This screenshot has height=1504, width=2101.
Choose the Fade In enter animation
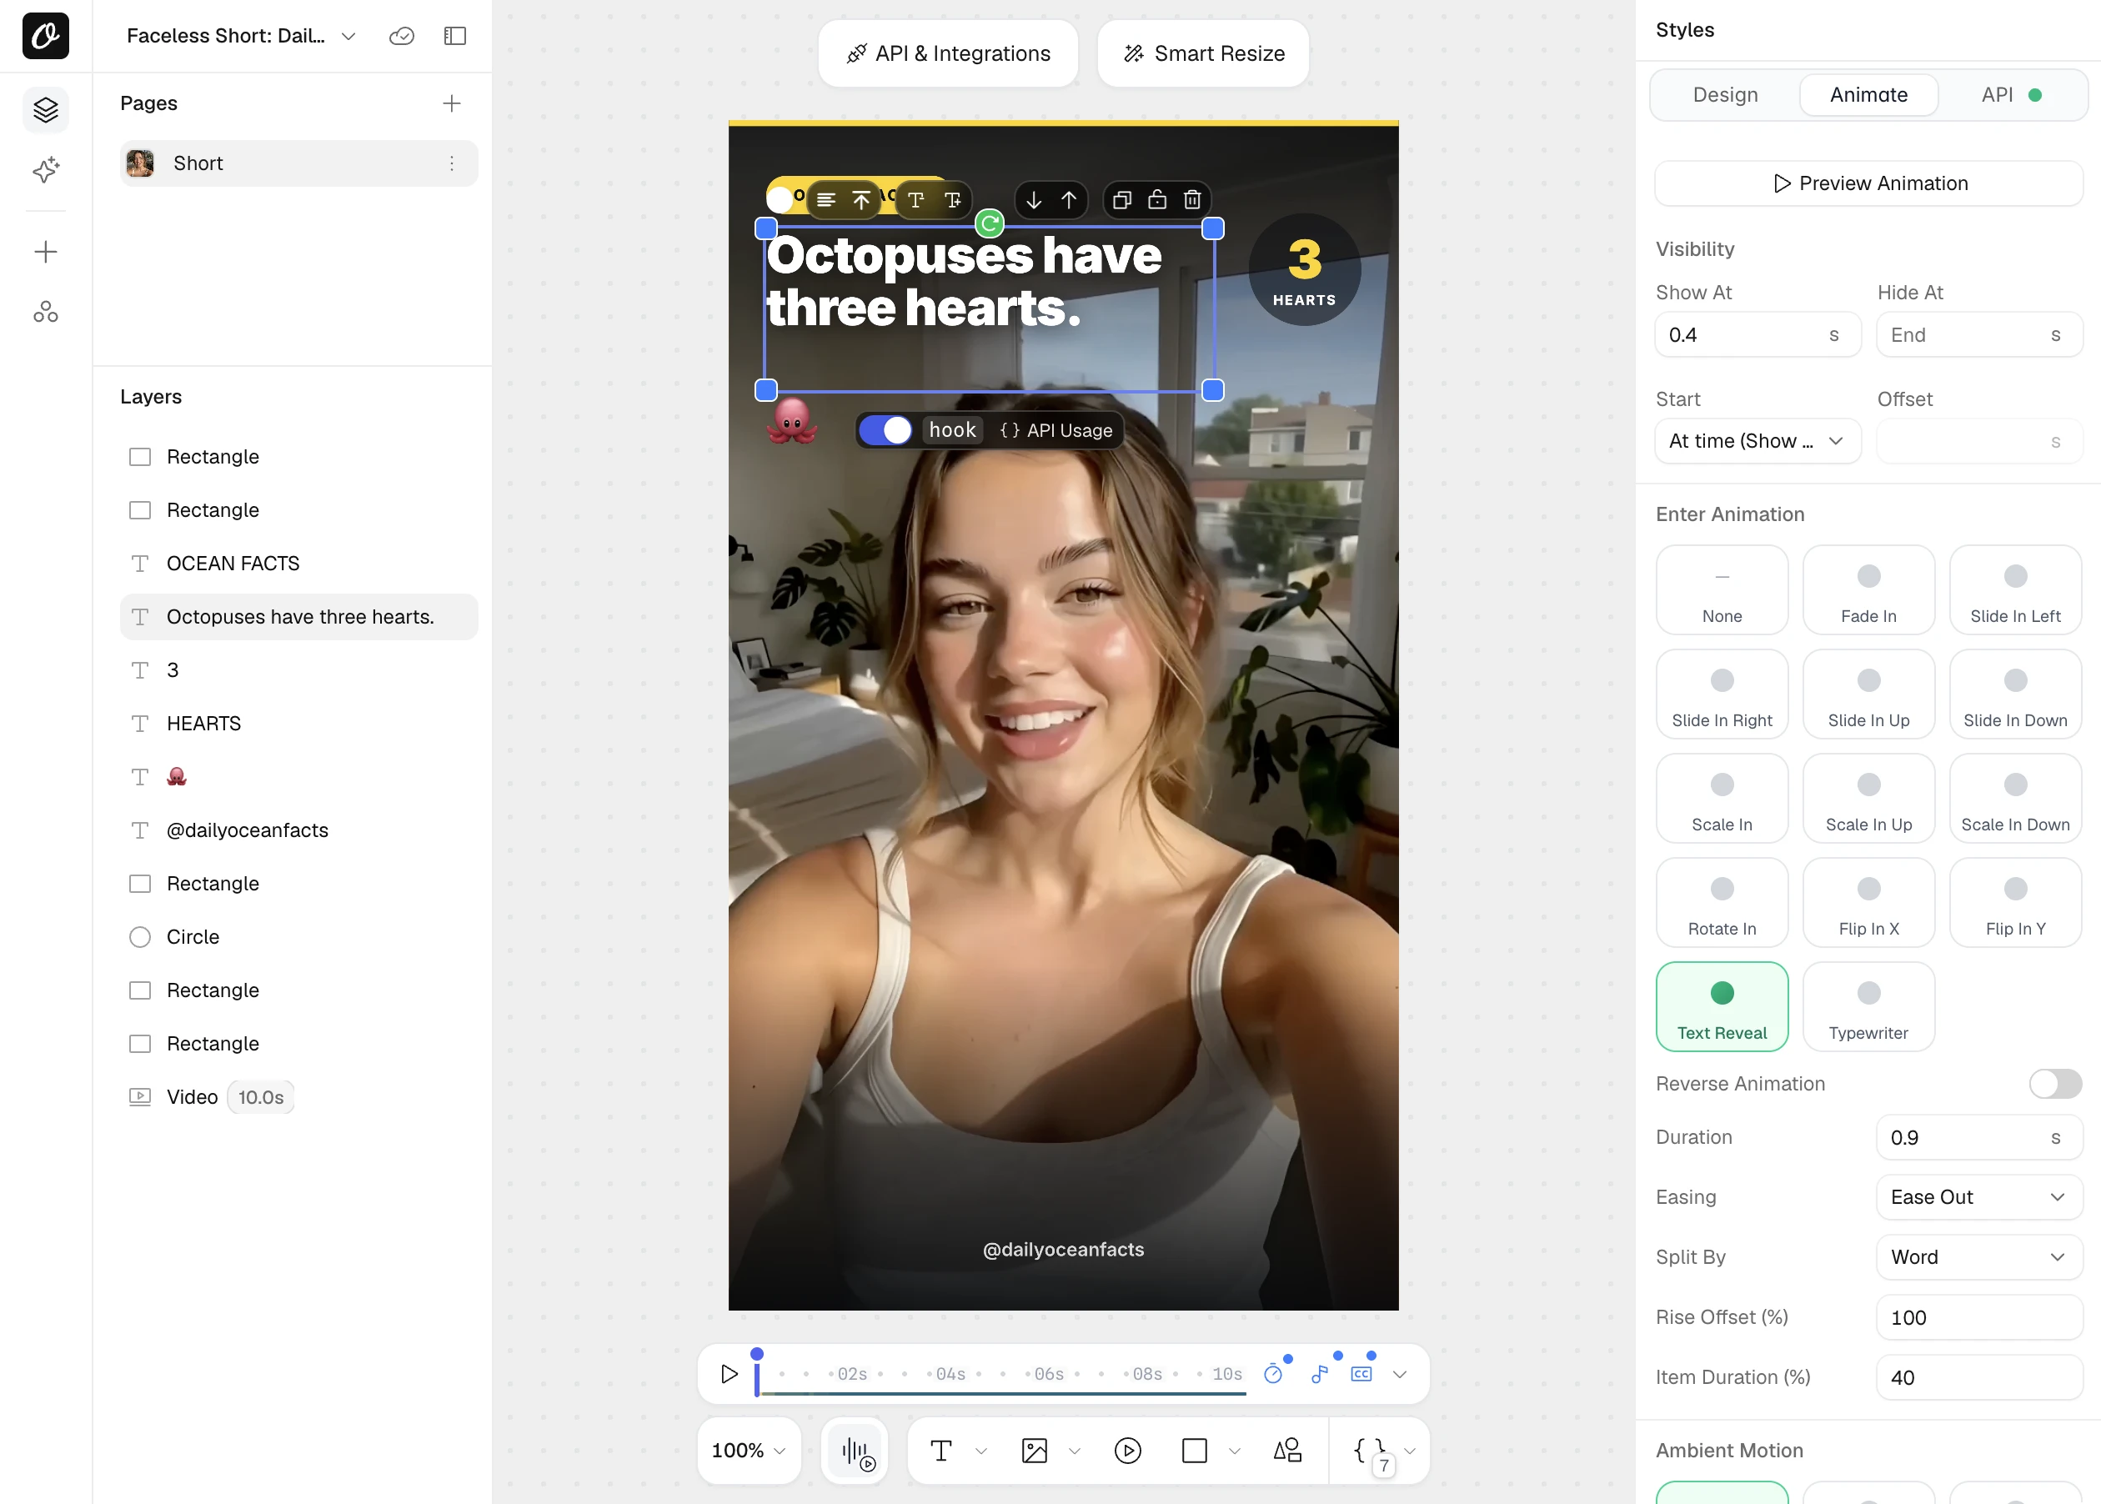coord(1868,590)
